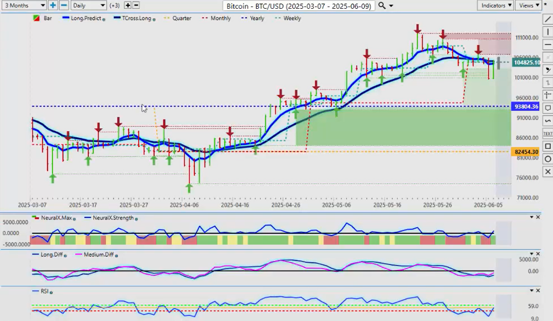Click the 82454.30 quarterly price label

(526, 151)
